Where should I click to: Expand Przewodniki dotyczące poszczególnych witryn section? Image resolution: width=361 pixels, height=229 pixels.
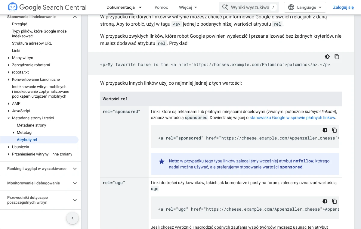click(75, 200)
